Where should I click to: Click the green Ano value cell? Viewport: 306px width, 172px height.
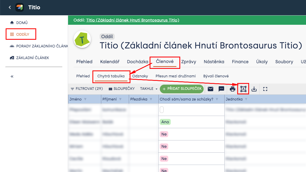[x=165, y=122]
